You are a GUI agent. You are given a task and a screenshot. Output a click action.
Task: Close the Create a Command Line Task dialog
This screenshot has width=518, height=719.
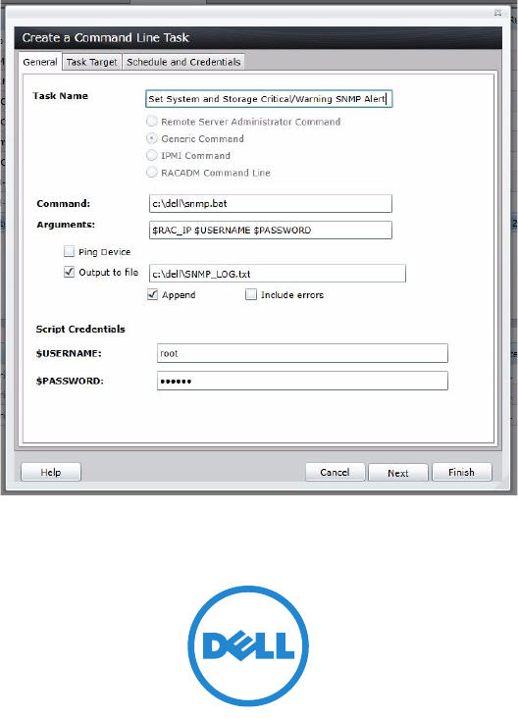coord(497,13)
